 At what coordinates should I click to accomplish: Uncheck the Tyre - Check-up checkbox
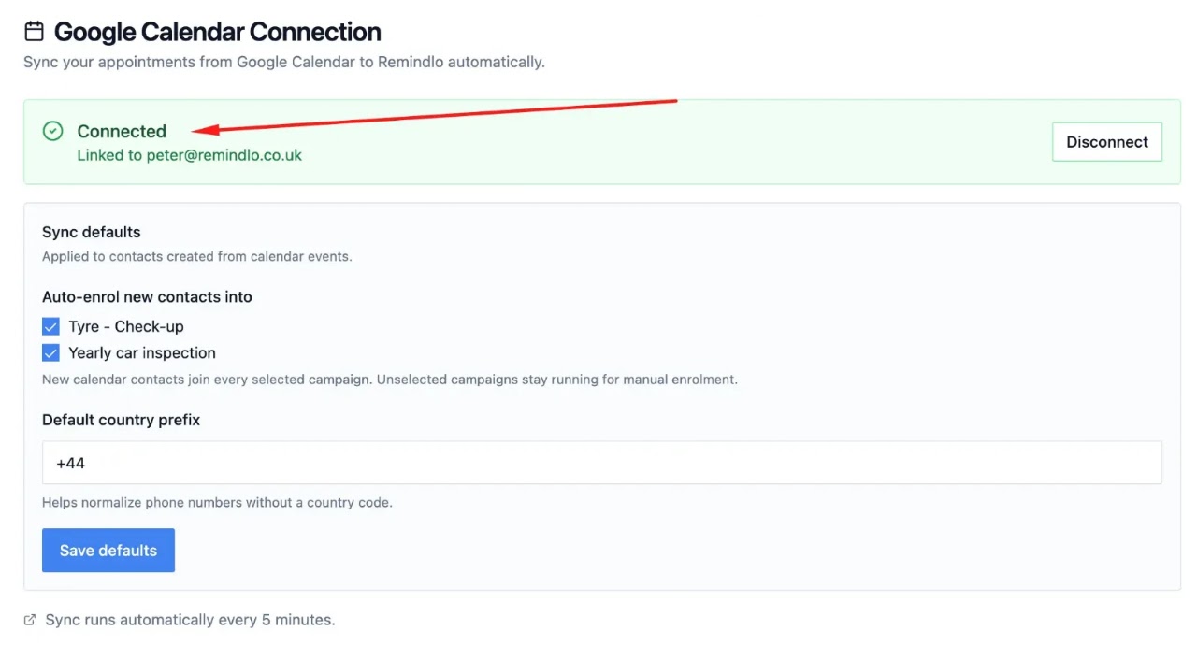(50, 327)
